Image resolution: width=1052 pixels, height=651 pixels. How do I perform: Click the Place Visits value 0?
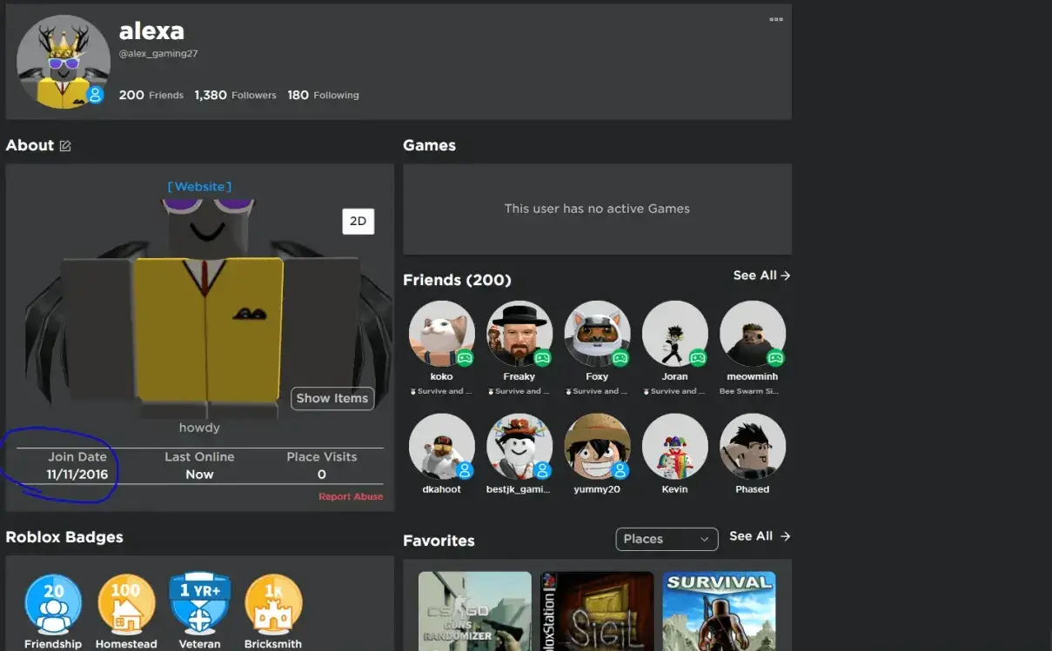[322, 475]
